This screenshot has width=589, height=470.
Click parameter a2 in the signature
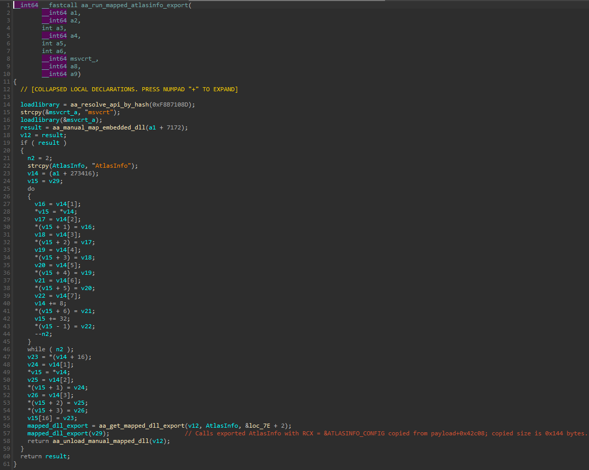(x=74, y=21)
